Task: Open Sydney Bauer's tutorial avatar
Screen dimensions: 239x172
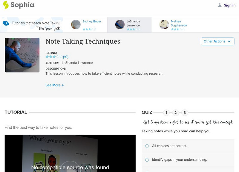Action: pos(76,24)
